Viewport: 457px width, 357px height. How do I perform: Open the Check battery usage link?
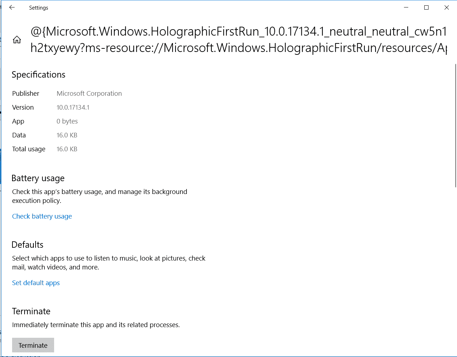click(x=42, y=216)
